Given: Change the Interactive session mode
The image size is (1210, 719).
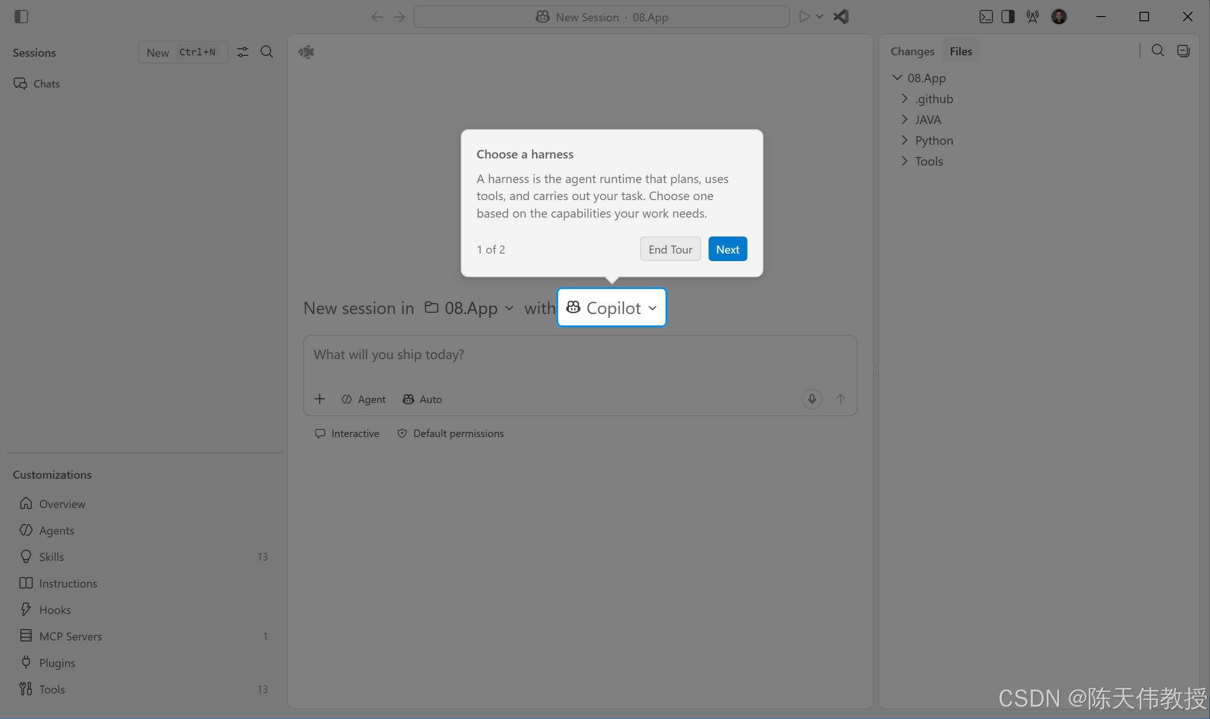Looking at the screenshot, I should click(x=347, y=434).
